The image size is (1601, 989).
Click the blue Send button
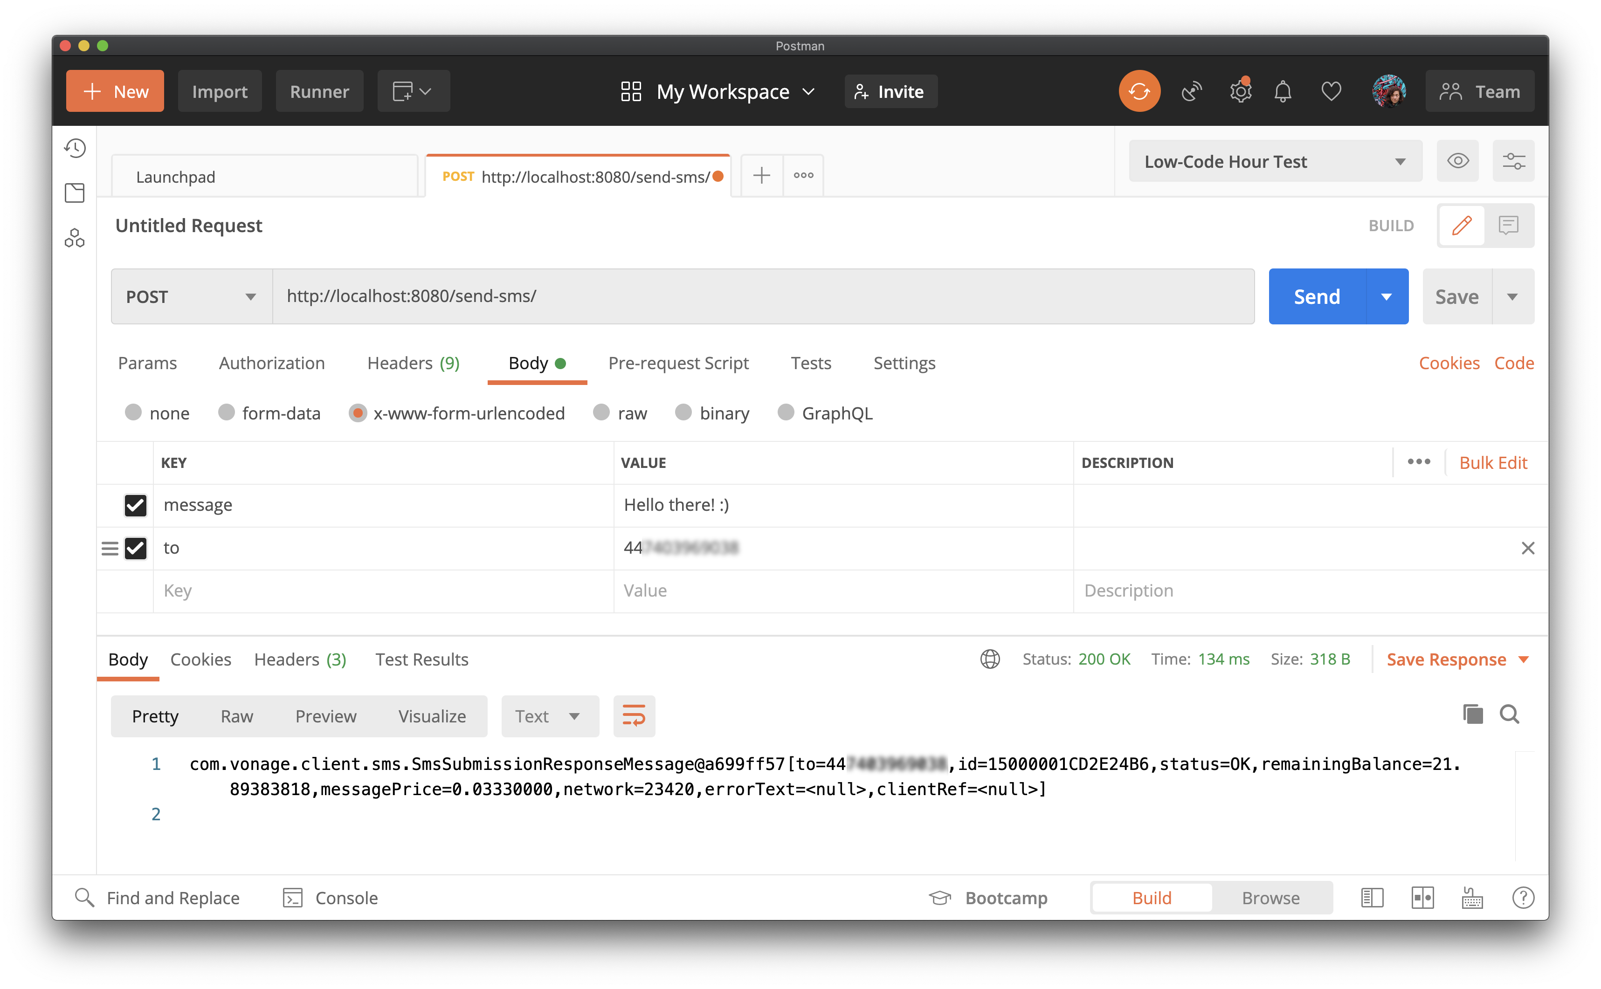coord(1317,297)
